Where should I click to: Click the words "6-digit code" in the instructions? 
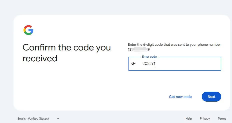point(153,45)
